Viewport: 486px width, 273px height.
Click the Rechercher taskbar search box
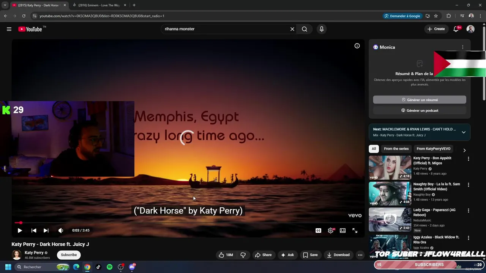point(43,267)
